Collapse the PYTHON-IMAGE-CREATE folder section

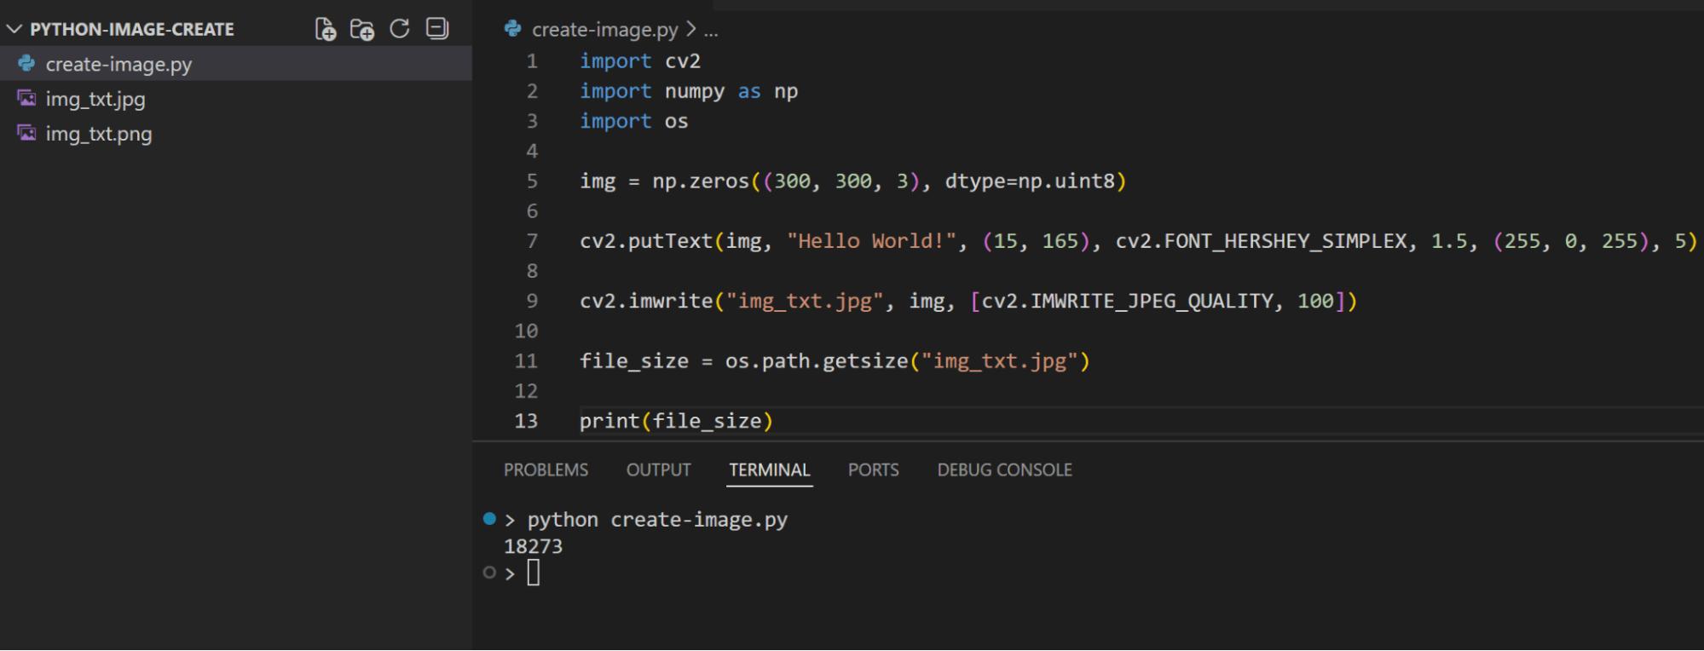(14, 29)
